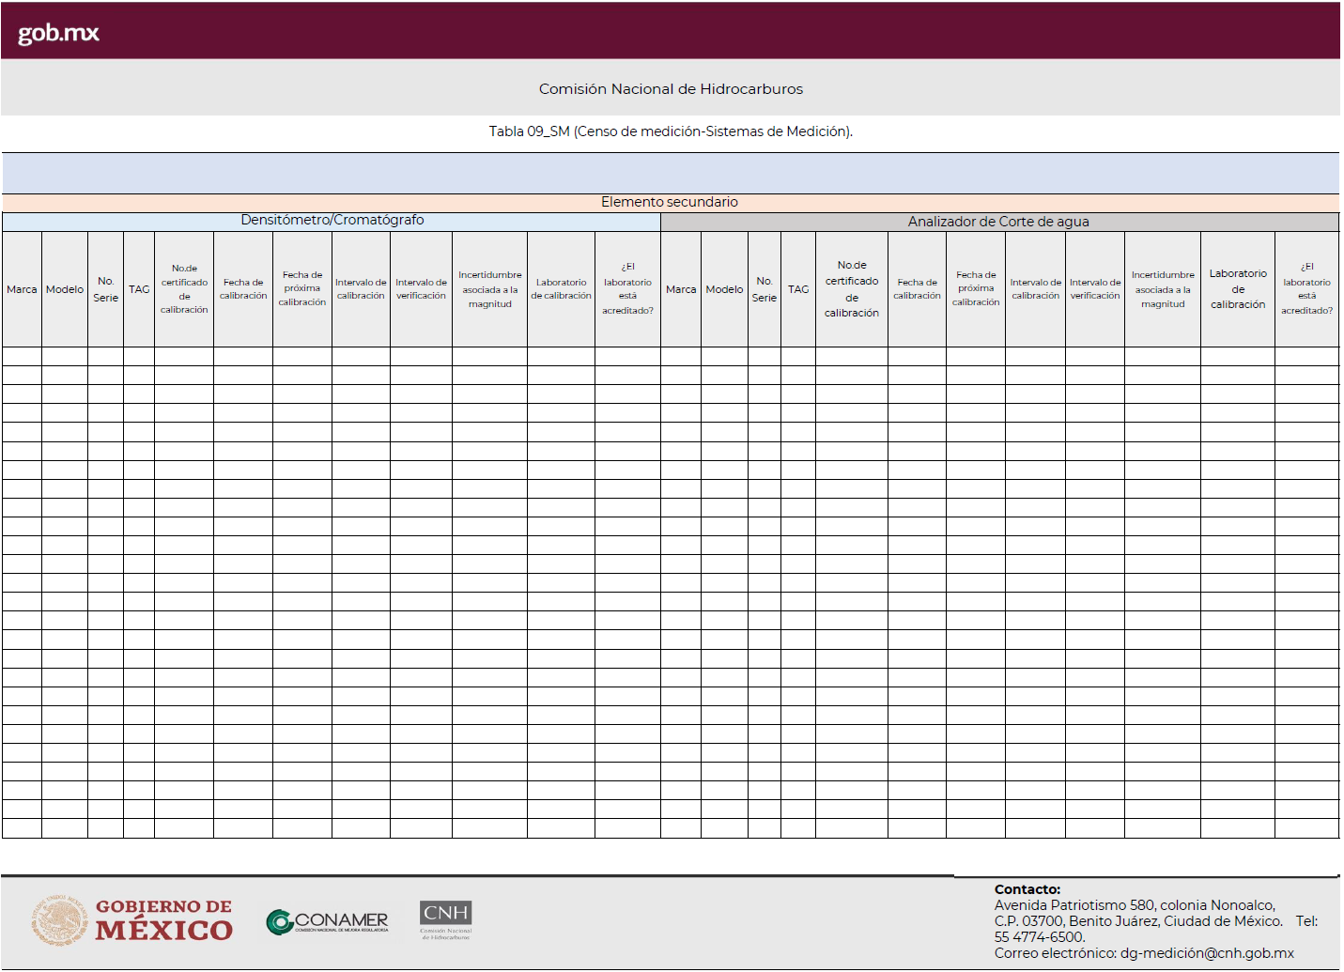Click the Marca column header under Densitómetro/Cromatógrafo
The height and width of the screenshot is (972, 1344).
tap(22, 289)
